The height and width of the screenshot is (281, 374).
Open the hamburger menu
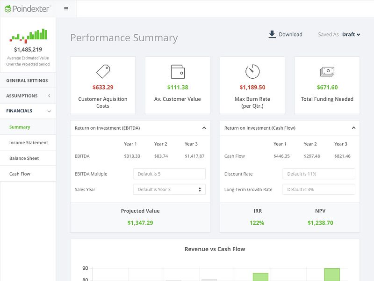pyautogui.click(x=66, y=8)
